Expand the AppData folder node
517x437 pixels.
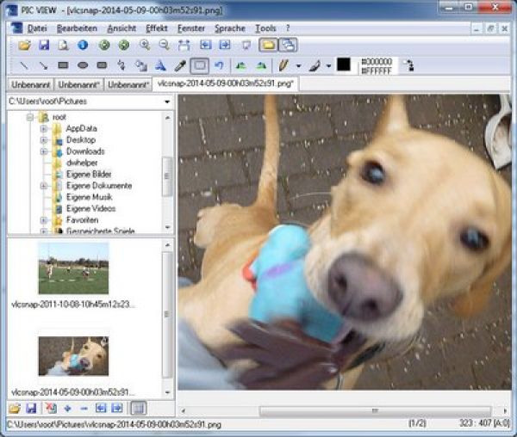[x=44, y=128]
